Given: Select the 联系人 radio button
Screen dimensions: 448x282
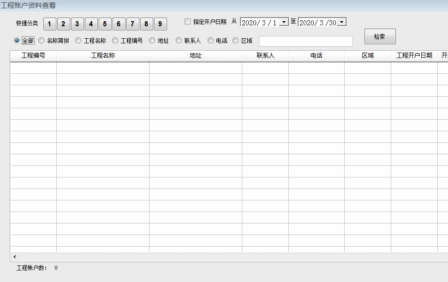Looking at the screenshot, I should point(179,41).
